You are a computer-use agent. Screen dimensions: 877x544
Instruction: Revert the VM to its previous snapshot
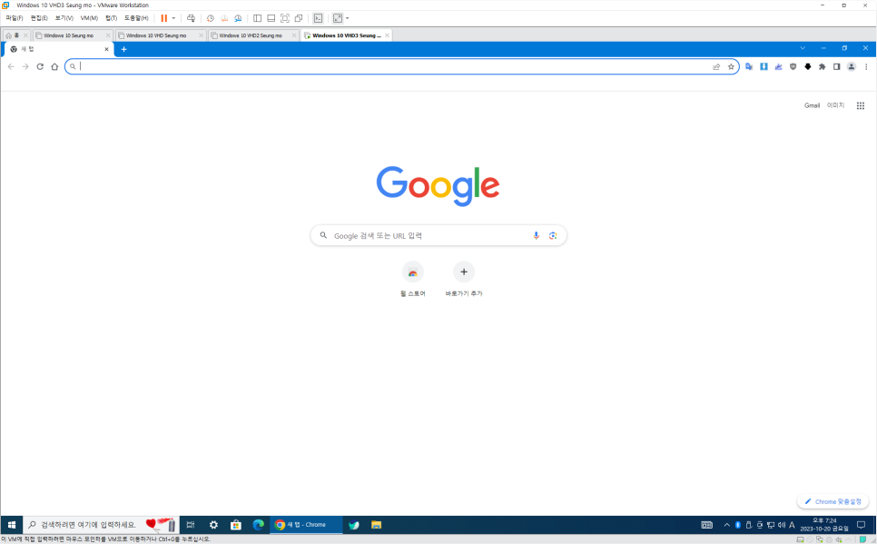224,18
